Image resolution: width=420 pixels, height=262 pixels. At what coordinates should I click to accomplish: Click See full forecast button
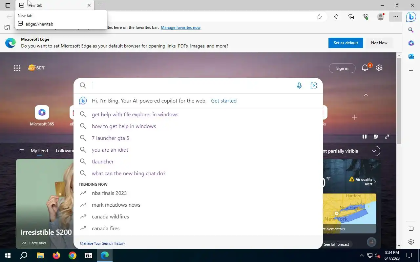click(x=336, y=244)
